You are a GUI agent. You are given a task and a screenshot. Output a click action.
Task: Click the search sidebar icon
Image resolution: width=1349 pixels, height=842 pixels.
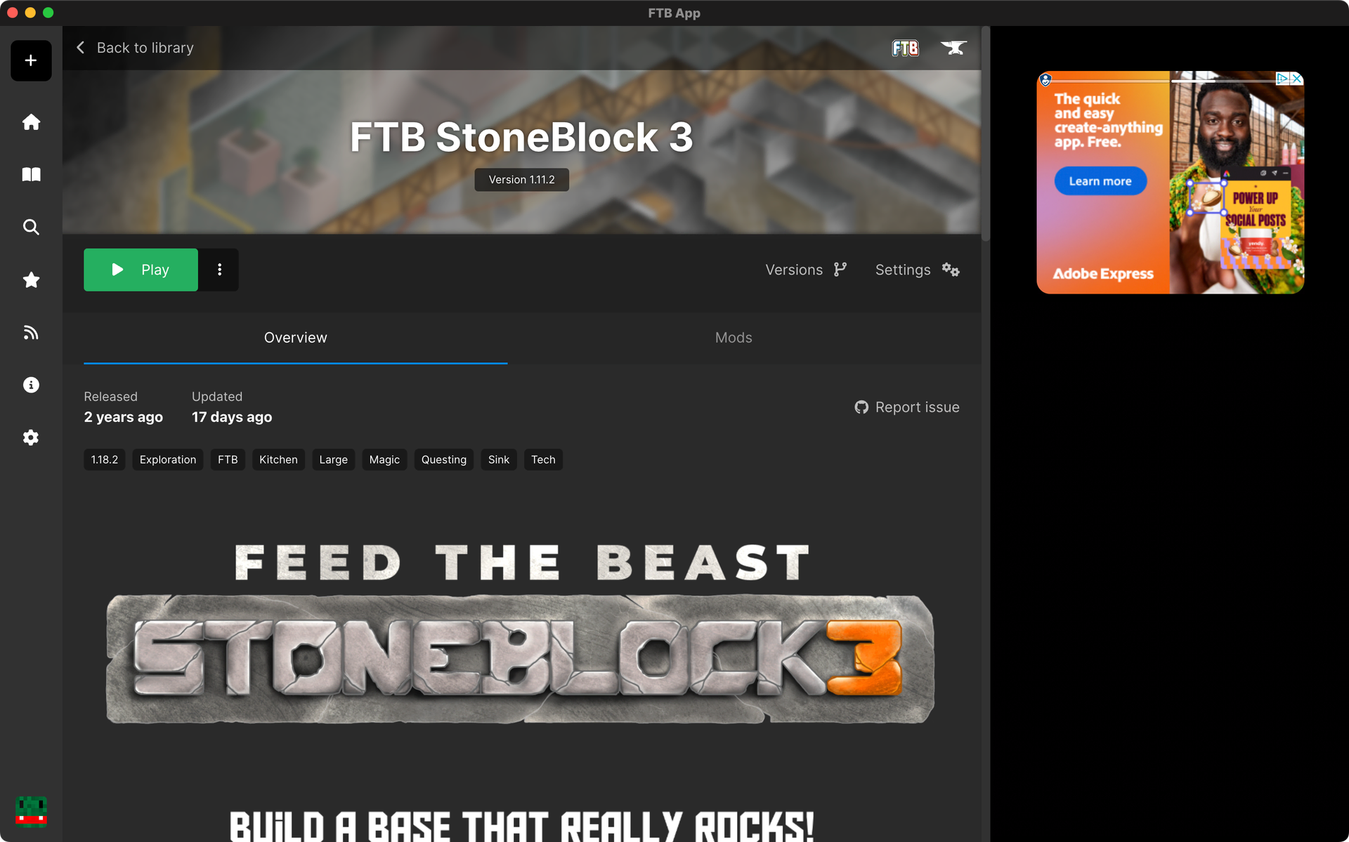coord(31,226)
